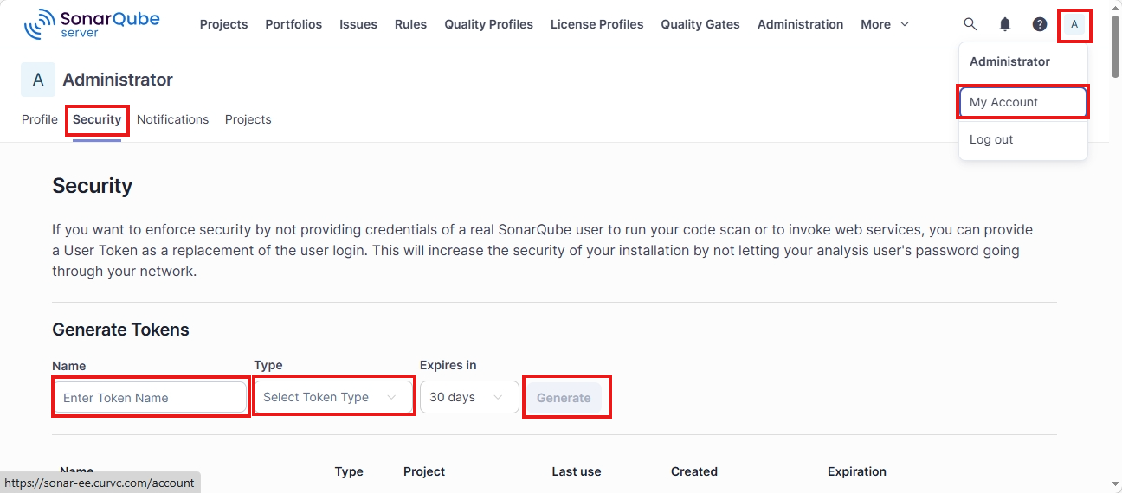Click the vertical page scrollbar
This screenshot has width=1122, height=493.
point(1116,259)
